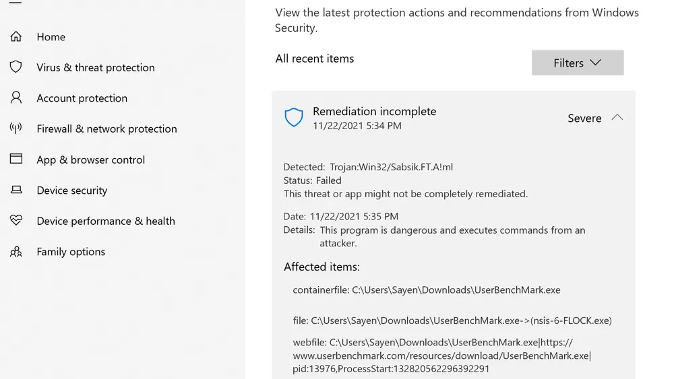Image resolution: width=674 pixels, height=379 pixels.
Task: Open the Filters dropdown
Action: (x=577, y=63)
